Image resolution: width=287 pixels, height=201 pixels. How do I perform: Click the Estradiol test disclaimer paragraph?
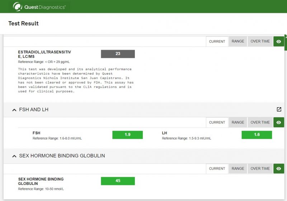pos(76,80)
